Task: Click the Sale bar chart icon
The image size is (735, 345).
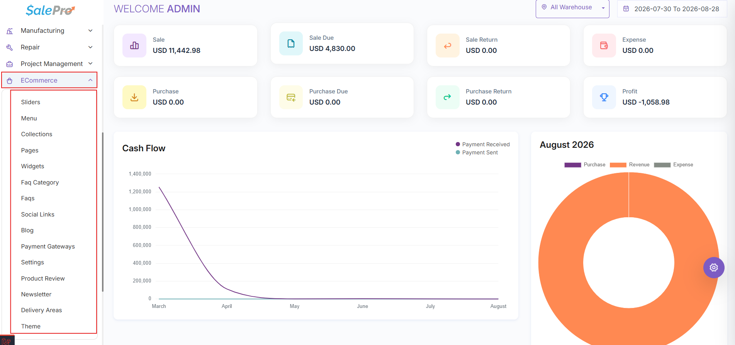Action: 134,46
